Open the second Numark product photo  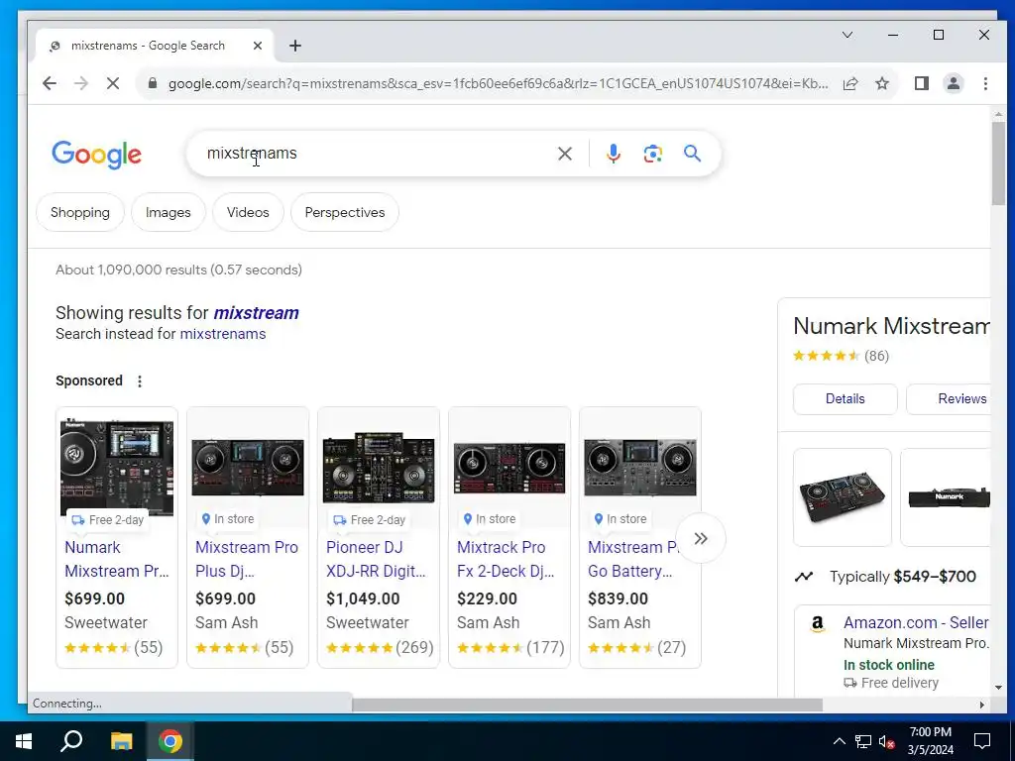tap(946, 497)
